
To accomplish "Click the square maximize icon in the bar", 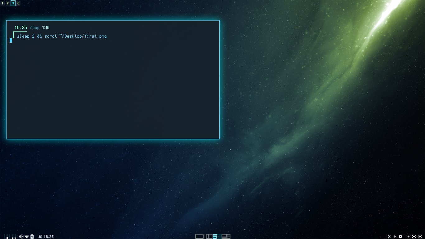I will 400,237.
